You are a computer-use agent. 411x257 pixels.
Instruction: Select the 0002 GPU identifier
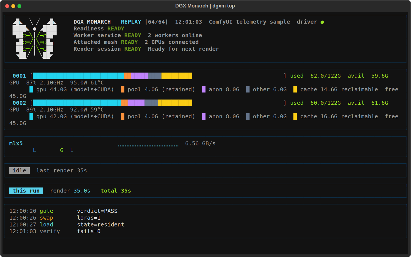pos(19,103)
